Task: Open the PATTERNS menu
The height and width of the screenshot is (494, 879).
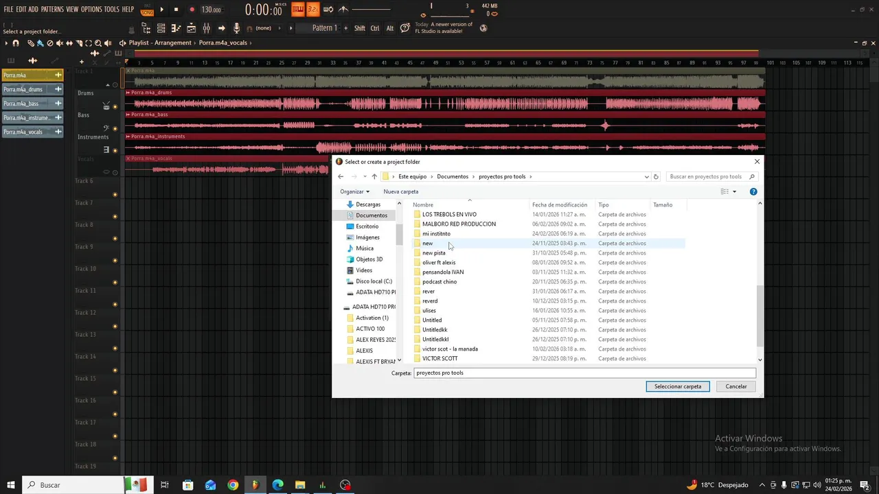Action: [x=52, y=10]
